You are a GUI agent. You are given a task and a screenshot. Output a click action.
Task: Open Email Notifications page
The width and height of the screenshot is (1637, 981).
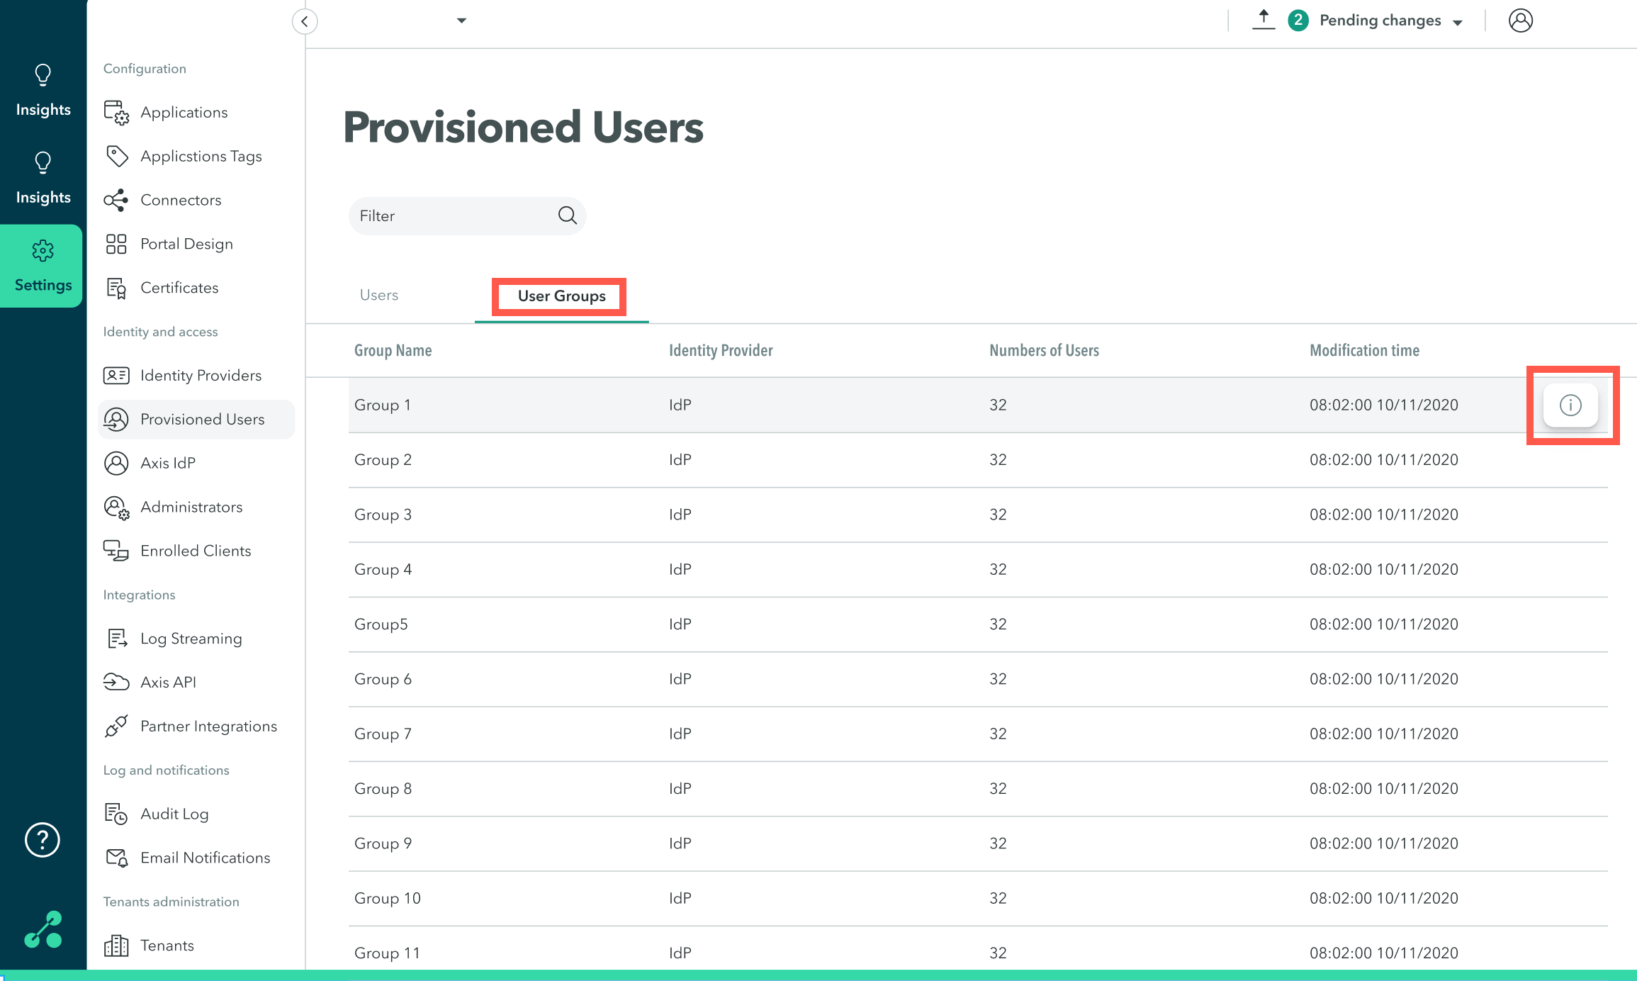click(x=206, y=858)
